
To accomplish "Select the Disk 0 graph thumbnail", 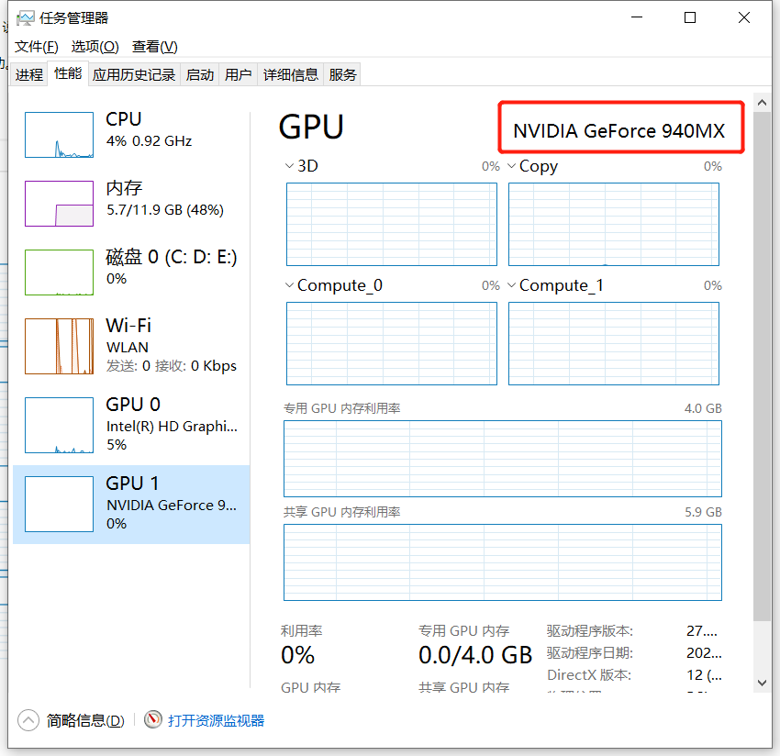I will (60, 272).
